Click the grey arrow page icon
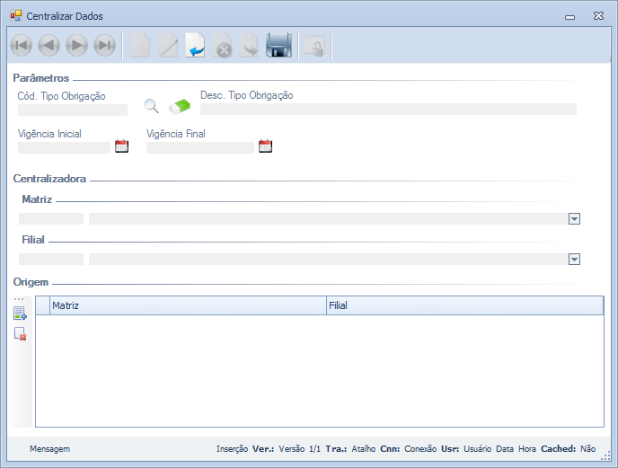 click(249, 46)
